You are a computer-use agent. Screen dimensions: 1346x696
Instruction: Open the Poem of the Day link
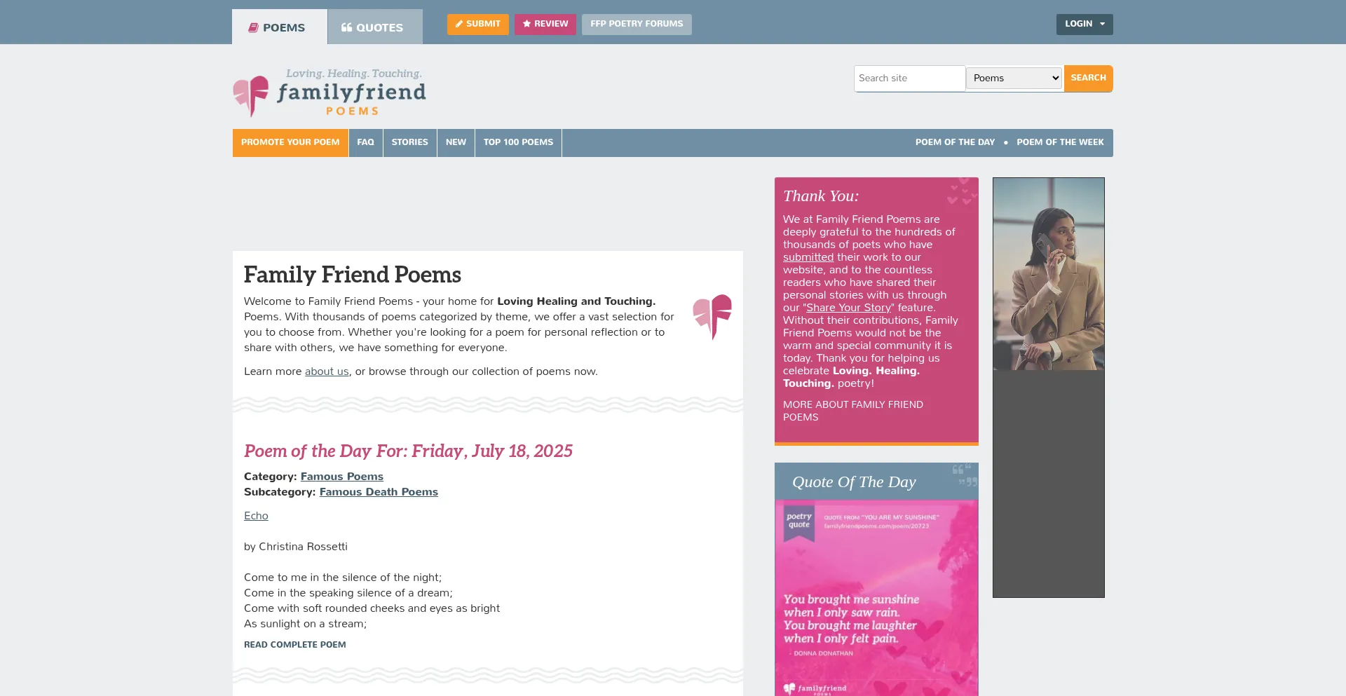coord(954,143)
